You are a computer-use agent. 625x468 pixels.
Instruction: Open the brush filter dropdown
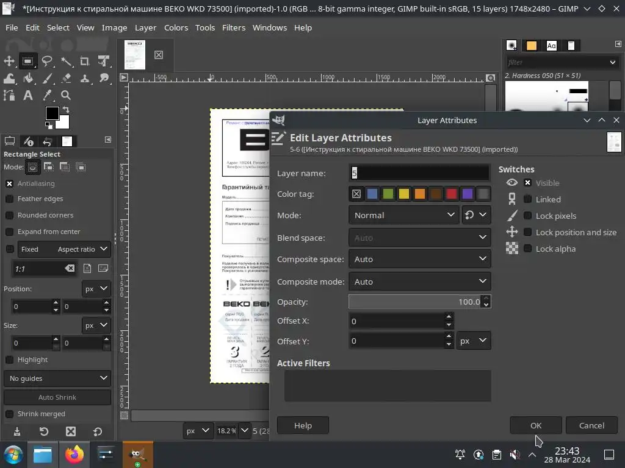click(x=612, y=62)
